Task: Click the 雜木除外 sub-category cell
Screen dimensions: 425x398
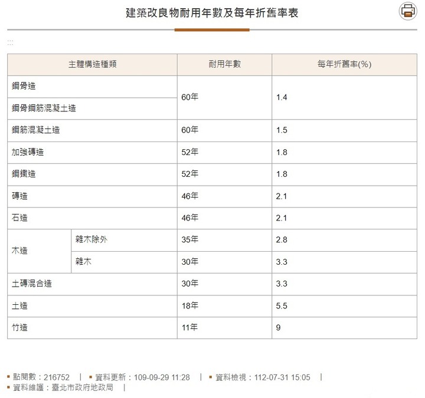Action: pyautogui.click(x=124, y=241)
